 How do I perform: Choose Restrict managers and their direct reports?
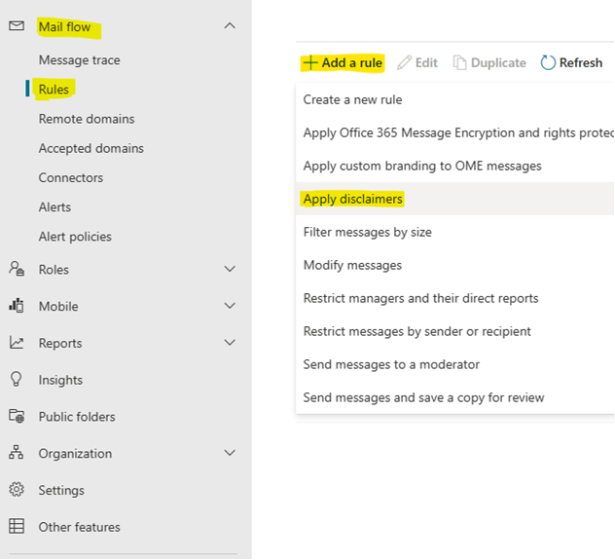coord(455,298)
